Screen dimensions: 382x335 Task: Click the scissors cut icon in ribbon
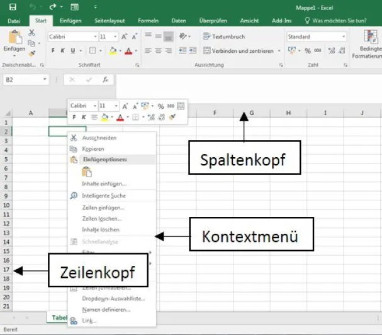tap(31, 33)
